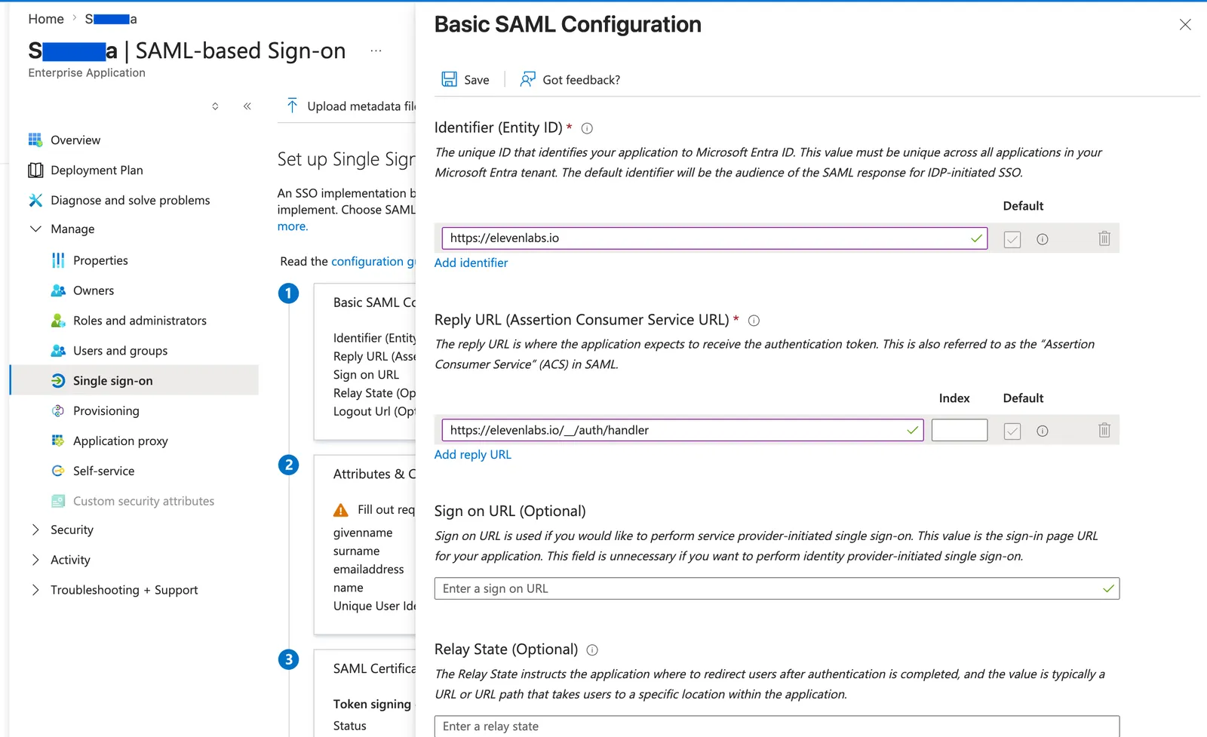Open the Got feedback link
The width and height of the screenshot is (1207, 737).
(x=570, y=79)
